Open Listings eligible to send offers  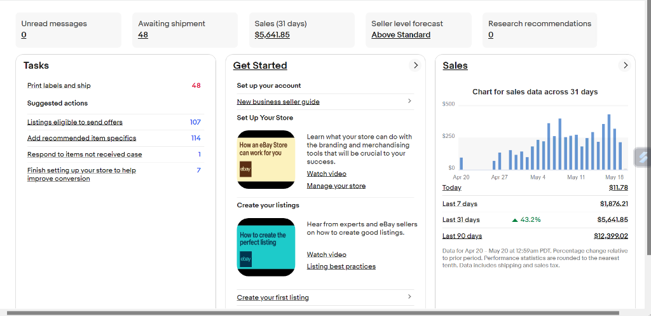click(75, 122)
